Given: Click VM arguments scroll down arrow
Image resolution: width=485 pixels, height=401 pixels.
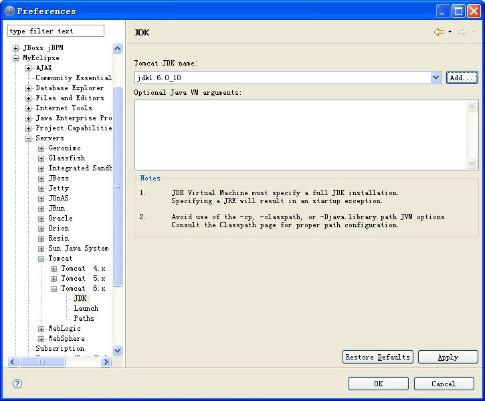Looking at the screenshot, I should click(x=472, y=164).
